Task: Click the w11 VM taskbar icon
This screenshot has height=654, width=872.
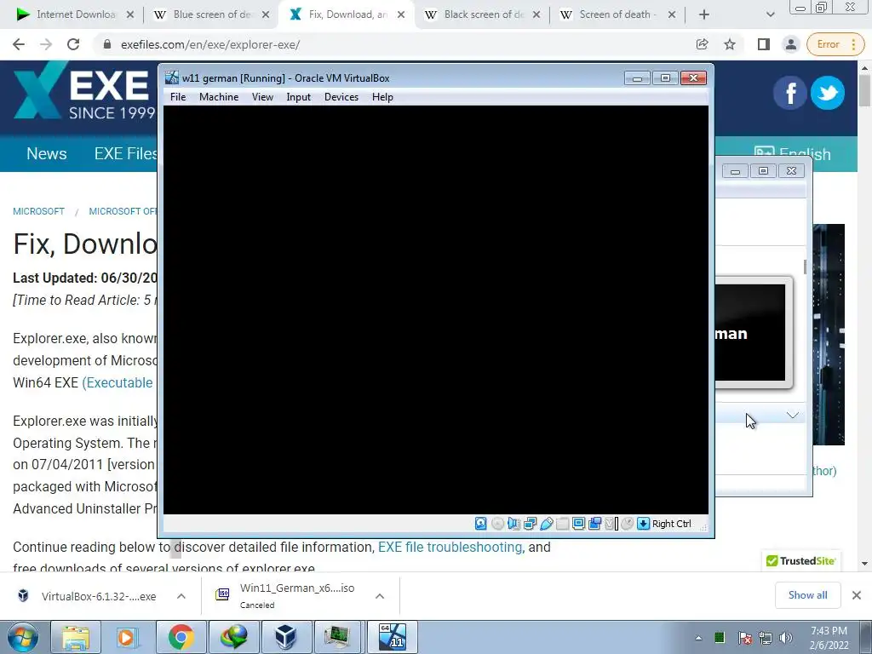Action: (393, 637)
